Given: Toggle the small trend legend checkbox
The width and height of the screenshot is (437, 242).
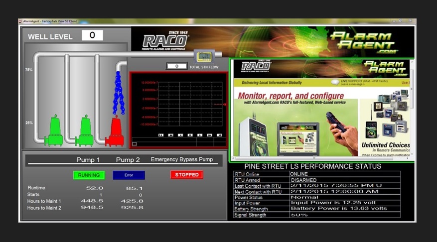Looking at the screenshot, I should tap(135, 144).
